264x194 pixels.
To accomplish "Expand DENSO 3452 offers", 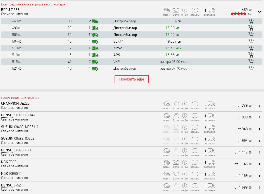I will 260,188.
